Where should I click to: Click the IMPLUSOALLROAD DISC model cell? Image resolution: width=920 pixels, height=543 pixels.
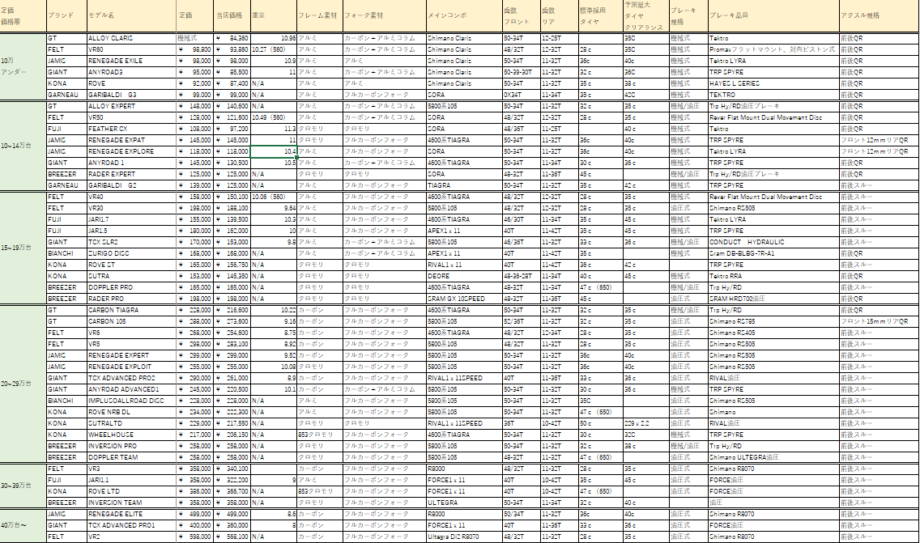[130, 400]
